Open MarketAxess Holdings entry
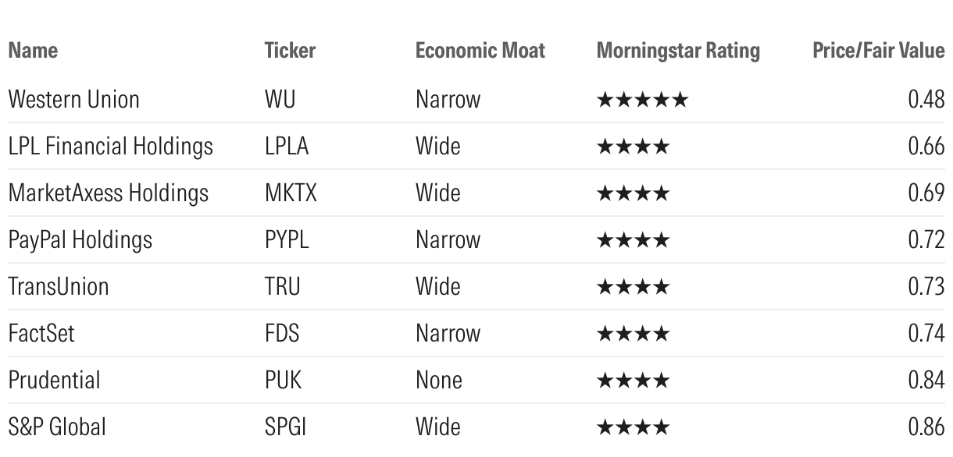The width and height of the screenshot is (953, 457). pos(109,193)
